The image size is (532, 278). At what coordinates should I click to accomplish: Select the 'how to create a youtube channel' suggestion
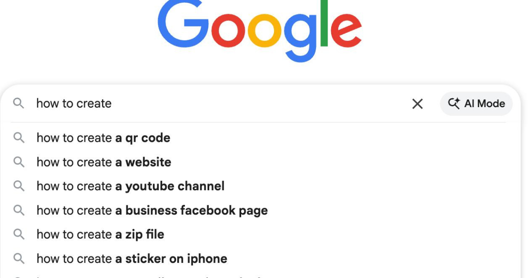click(131, 186)
